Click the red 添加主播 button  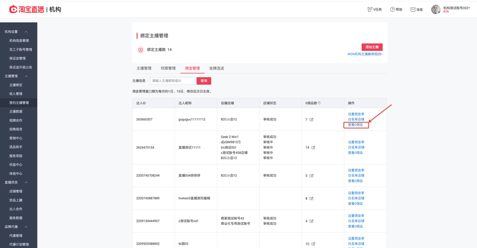(372, 47)
